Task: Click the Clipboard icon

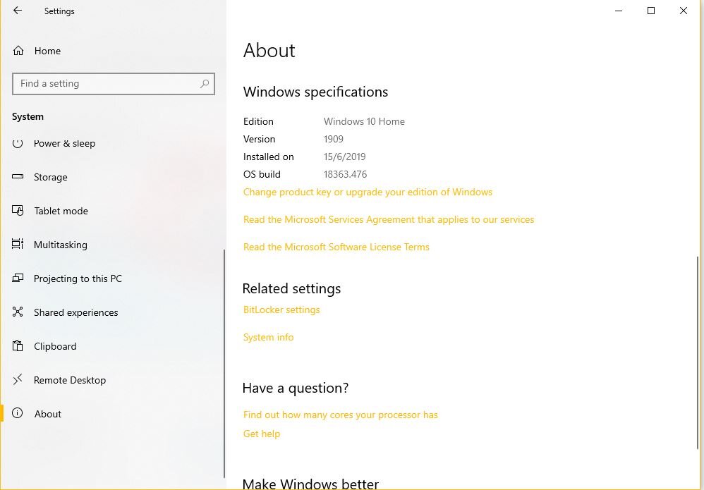Action: click(18, 346)
